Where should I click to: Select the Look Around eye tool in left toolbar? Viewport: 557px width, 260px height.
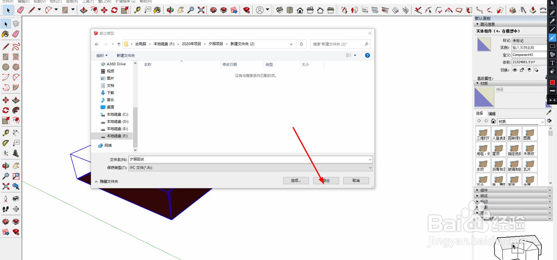coord(16,199)
